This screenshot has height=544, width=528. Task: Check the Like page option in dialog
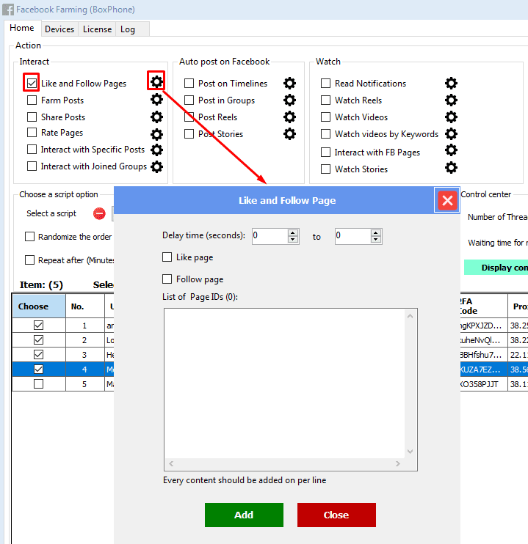tap(167, 257)
